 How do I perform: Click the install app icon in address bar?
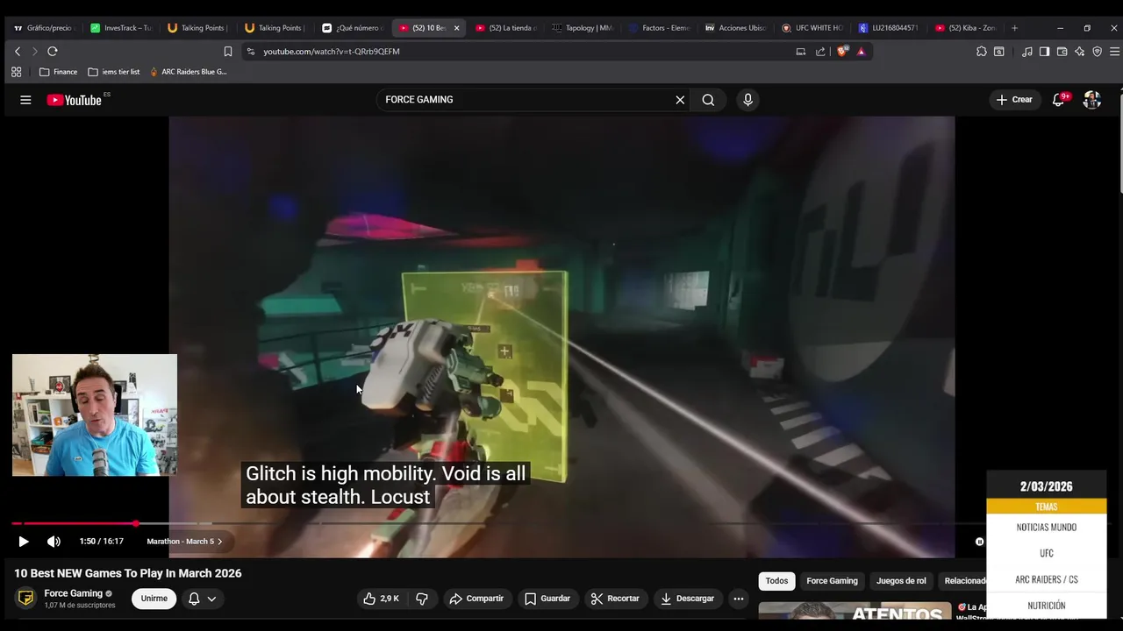point(801,52)
